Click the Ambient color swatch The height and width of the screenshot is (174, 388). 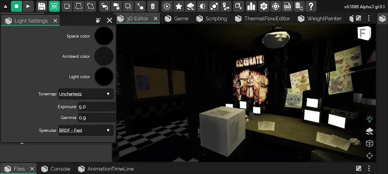pyautogui.click(x=104, y=56)
